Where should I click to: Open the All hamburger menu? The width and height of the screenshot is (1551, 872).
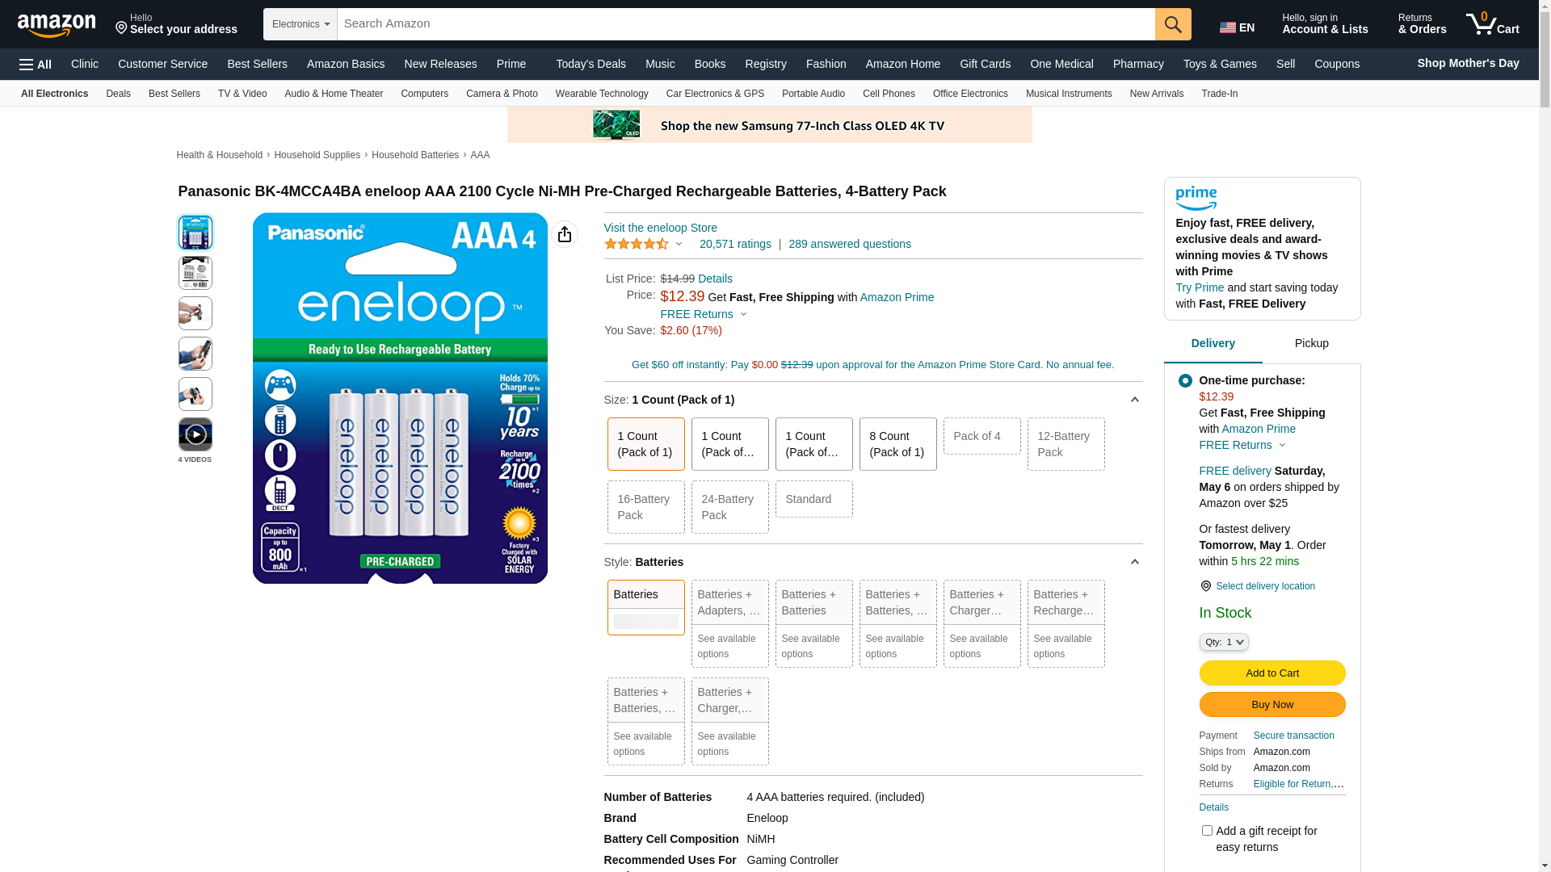click(x=36, y=65)
